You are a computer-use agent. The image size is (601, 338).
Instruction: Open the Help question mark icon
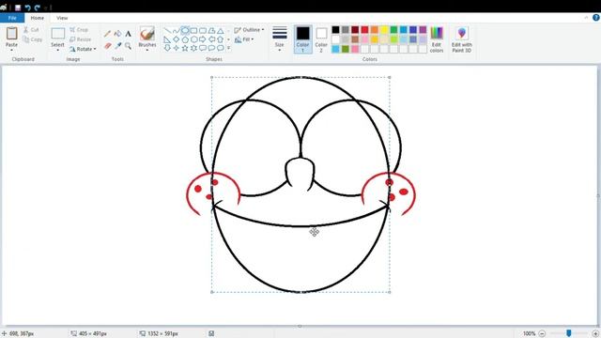click(x=596, y=18)
